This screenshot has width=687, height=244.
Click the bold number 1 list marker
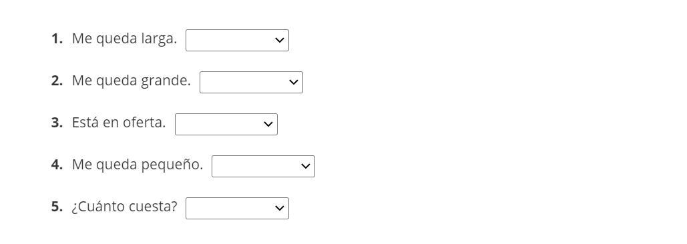[57, 39]
